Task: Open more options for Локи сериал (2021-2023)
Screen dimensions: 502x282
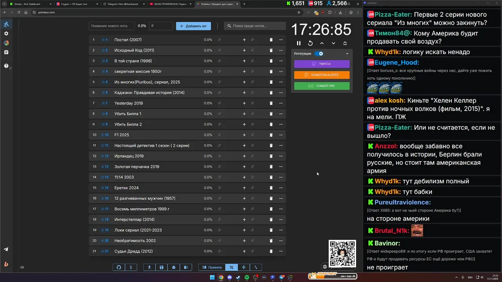Action: click(x=281, y=230)
